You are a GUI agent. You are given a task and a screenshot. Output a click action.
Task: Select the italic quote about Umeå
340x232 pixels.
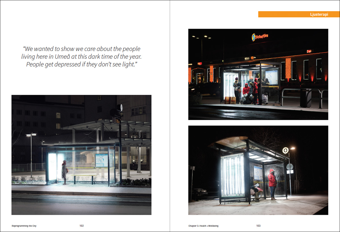pyautogui.click(x=82, y=56)
